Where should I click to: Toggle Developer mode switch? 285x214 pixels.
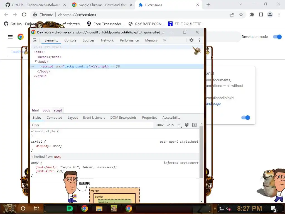point(277,37)
